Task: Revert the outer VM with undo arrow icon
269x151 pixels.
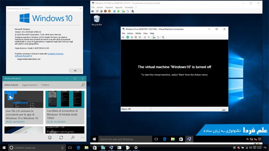Action: point(128,11)
